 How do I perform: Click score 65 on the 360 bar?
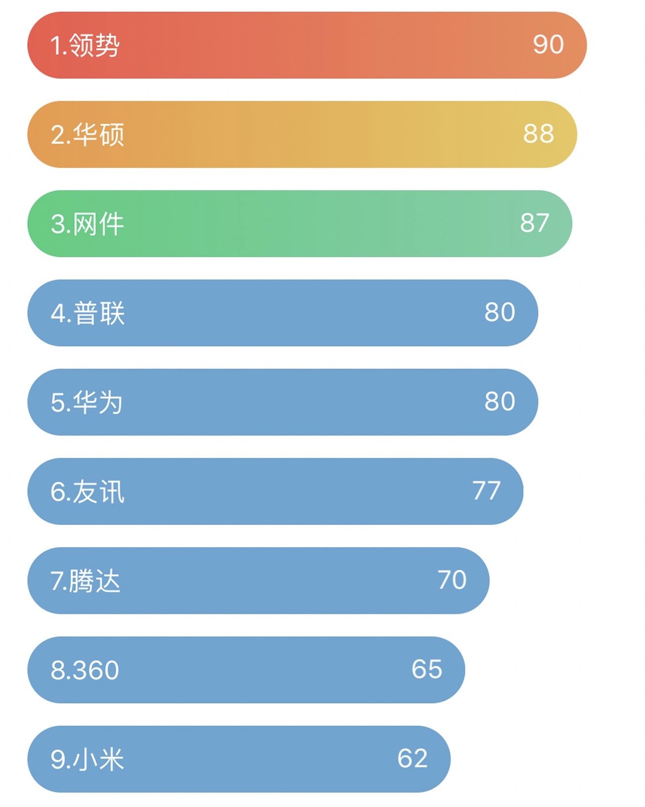[x=427, y=669]
